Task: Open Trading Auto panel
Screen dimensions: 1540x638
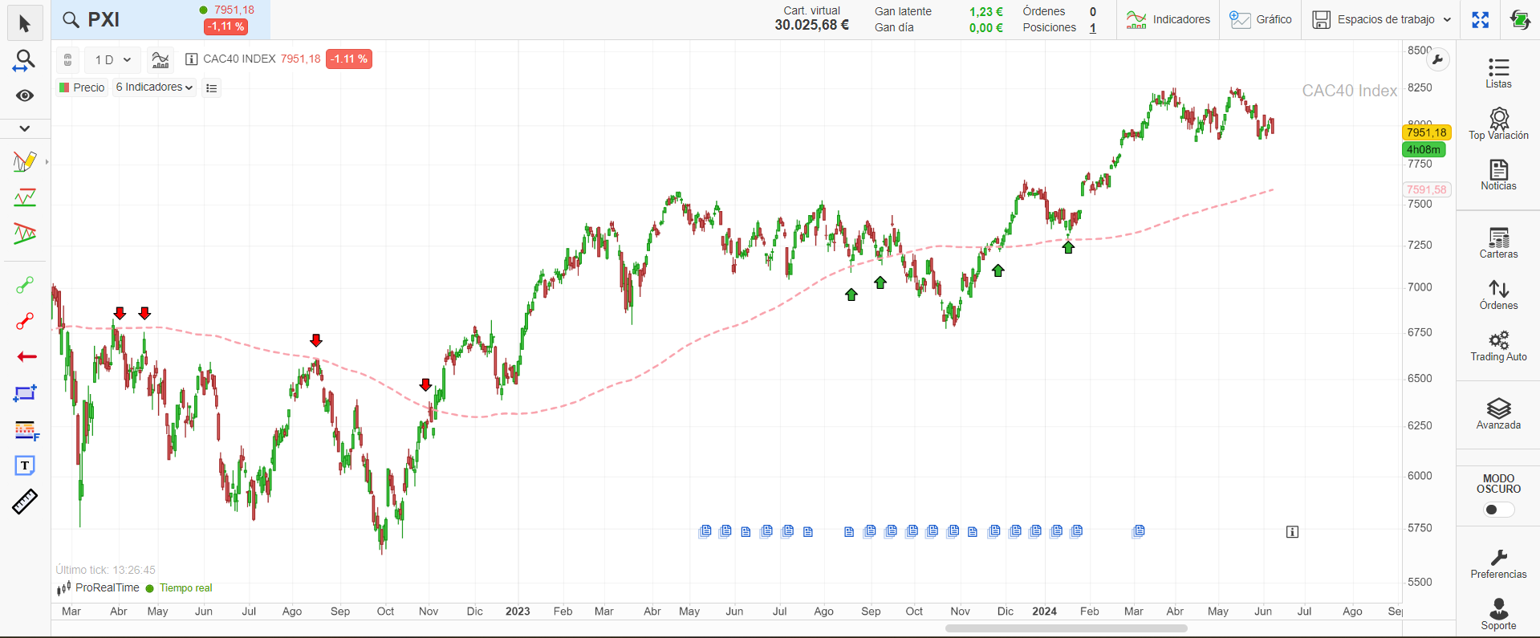Action: (x=1498, y=346)
